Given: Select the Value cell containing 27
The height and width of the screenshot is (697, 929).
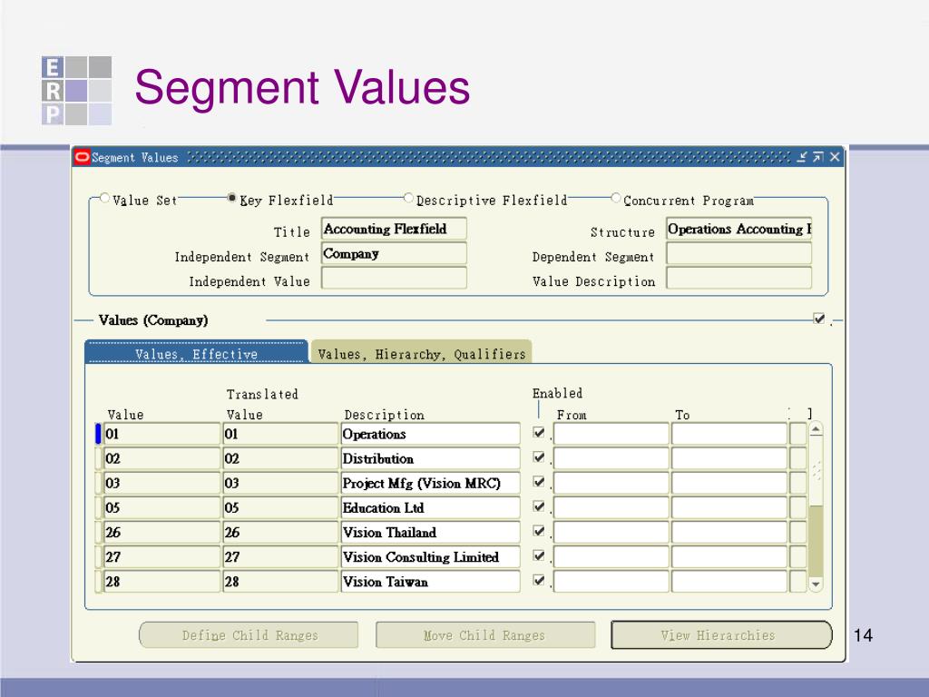Looking at the screenshot, I should click(x=161, y=556).
